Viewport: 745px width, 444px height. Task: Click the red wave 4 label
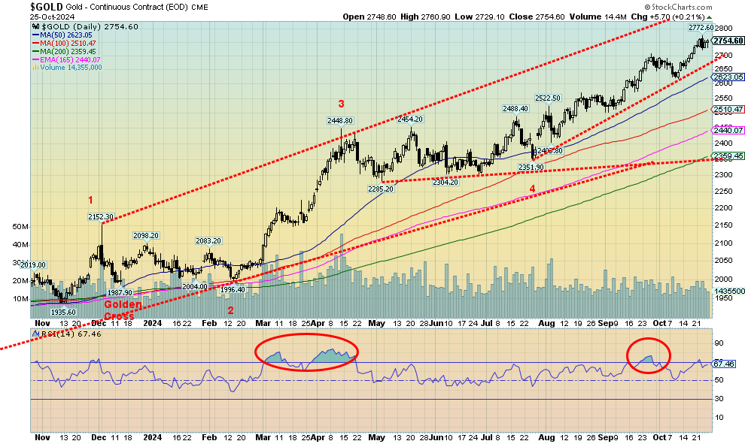tap(531, 189)
